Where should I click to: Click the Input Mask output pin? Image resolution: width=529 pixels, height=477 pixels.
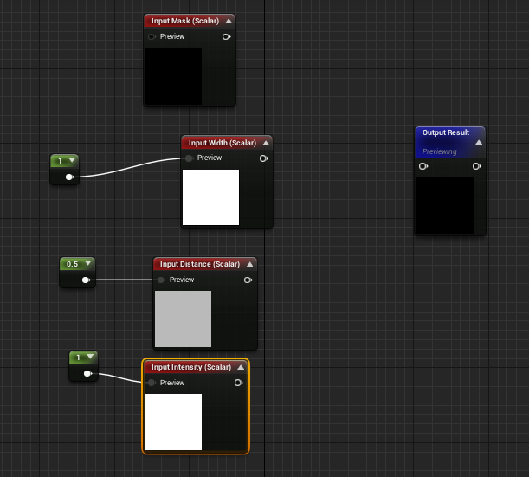(226, 36)
